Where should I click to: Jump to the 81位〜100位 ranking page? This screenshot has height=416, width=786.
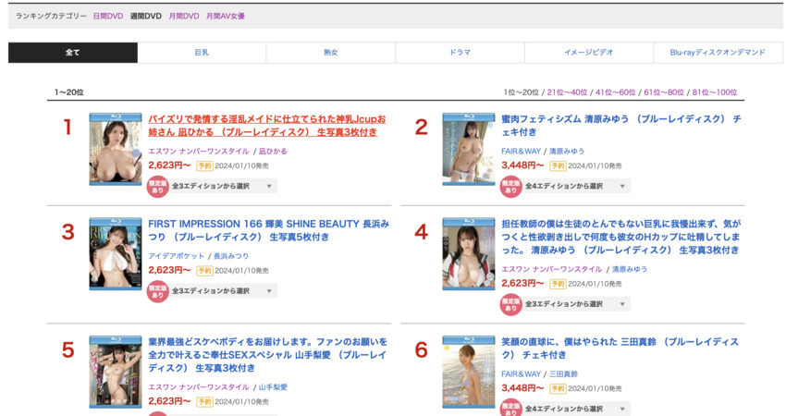[x=715, y=92]
